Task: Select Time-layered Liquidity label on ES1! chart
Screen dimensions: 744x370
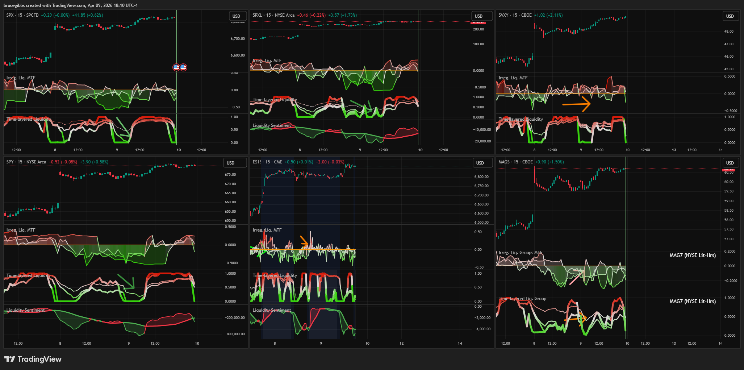Action: click(x=275, y=275)
